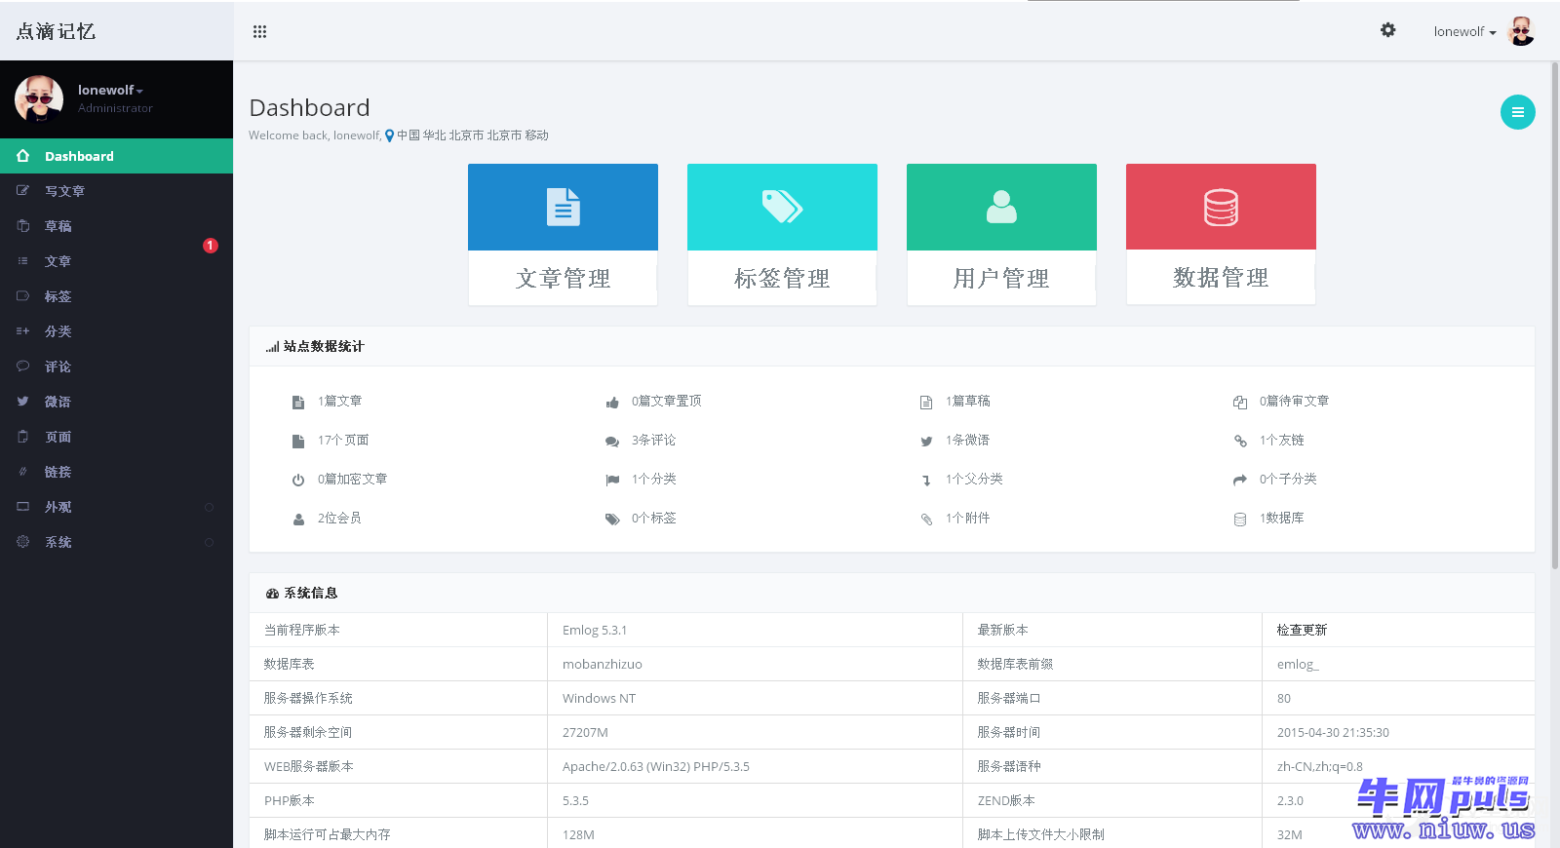Open 数据管理 red database tile

click(1221, 207)
